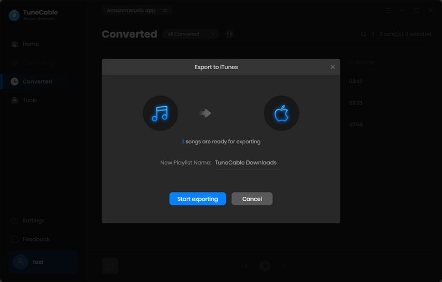
Task: Click the play button in player bar
Action: click(x=265, y=265)
